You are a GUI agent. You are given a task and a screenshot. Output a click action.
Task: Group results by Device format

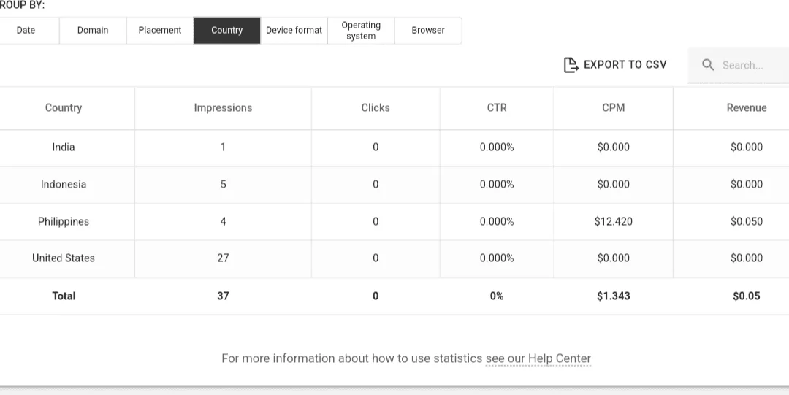coord(294,30)
